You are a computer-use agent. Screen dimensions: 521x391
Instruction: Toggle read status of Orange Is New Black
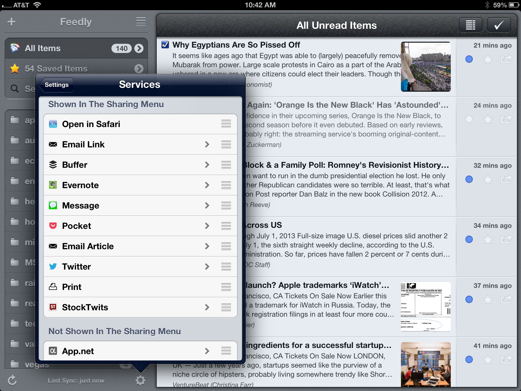pyautogui.click(x=469, y=119)
